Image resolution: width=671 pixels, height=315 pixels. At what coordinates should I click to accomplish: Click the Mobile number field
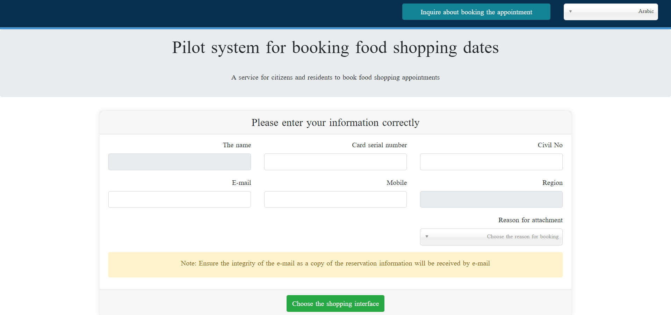click(335, 200)
